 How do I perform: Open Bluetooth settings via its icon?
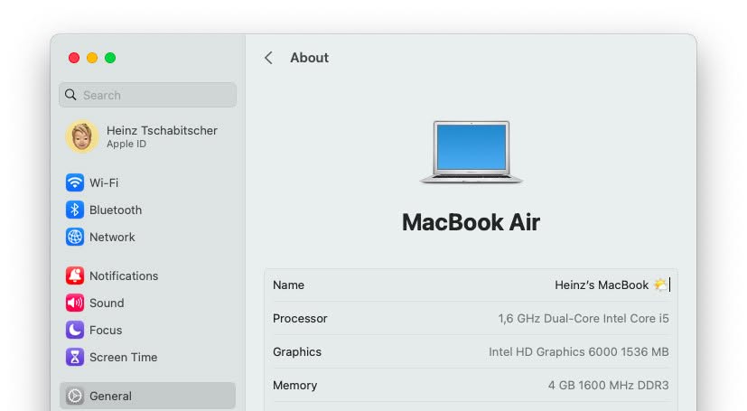point(75,210)
